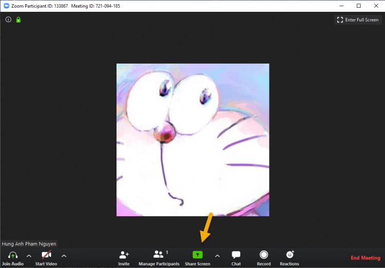Expand audio options arrow beside Join Audio
Image resolution: width=385 pixels, height=268 pixels.
coord(29,256)
